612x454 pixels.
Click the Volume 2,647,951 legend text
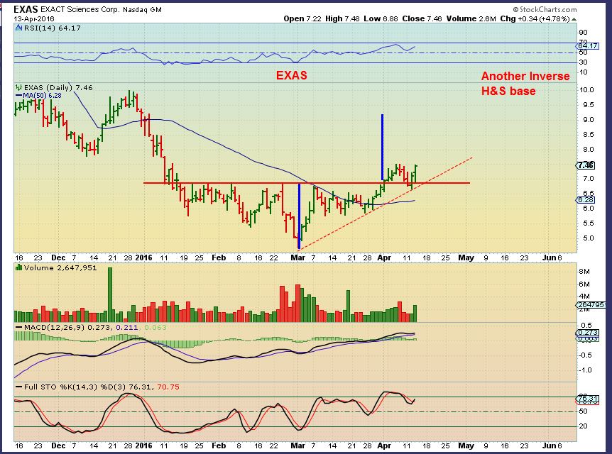point(60,267)
